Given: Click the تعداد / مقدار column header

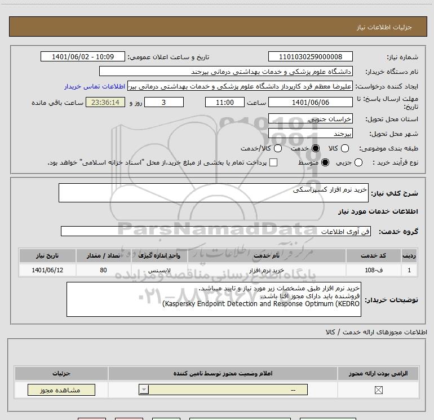Looking at the screenshot, I should pyautogui.click(x=103, y=255).
